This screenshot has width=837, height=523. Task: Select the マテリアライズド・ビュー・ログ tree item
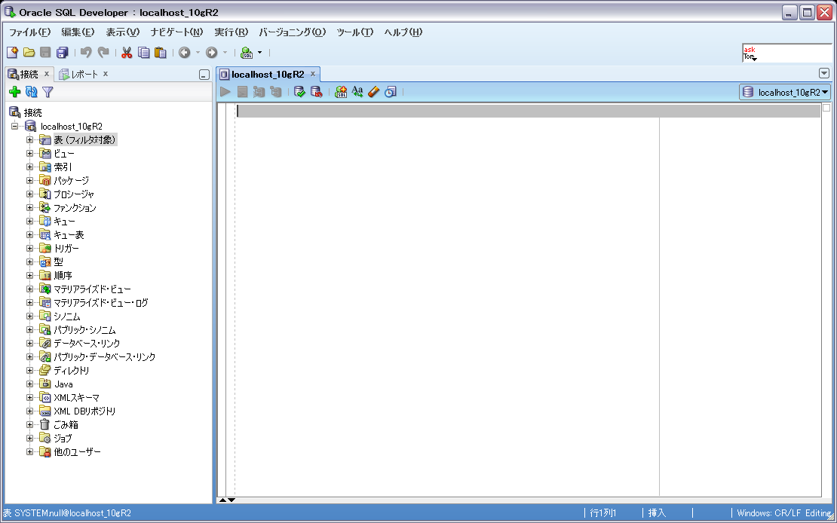(x=101, y=303)
